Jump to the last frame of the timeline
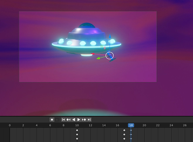 pos(89,120)
